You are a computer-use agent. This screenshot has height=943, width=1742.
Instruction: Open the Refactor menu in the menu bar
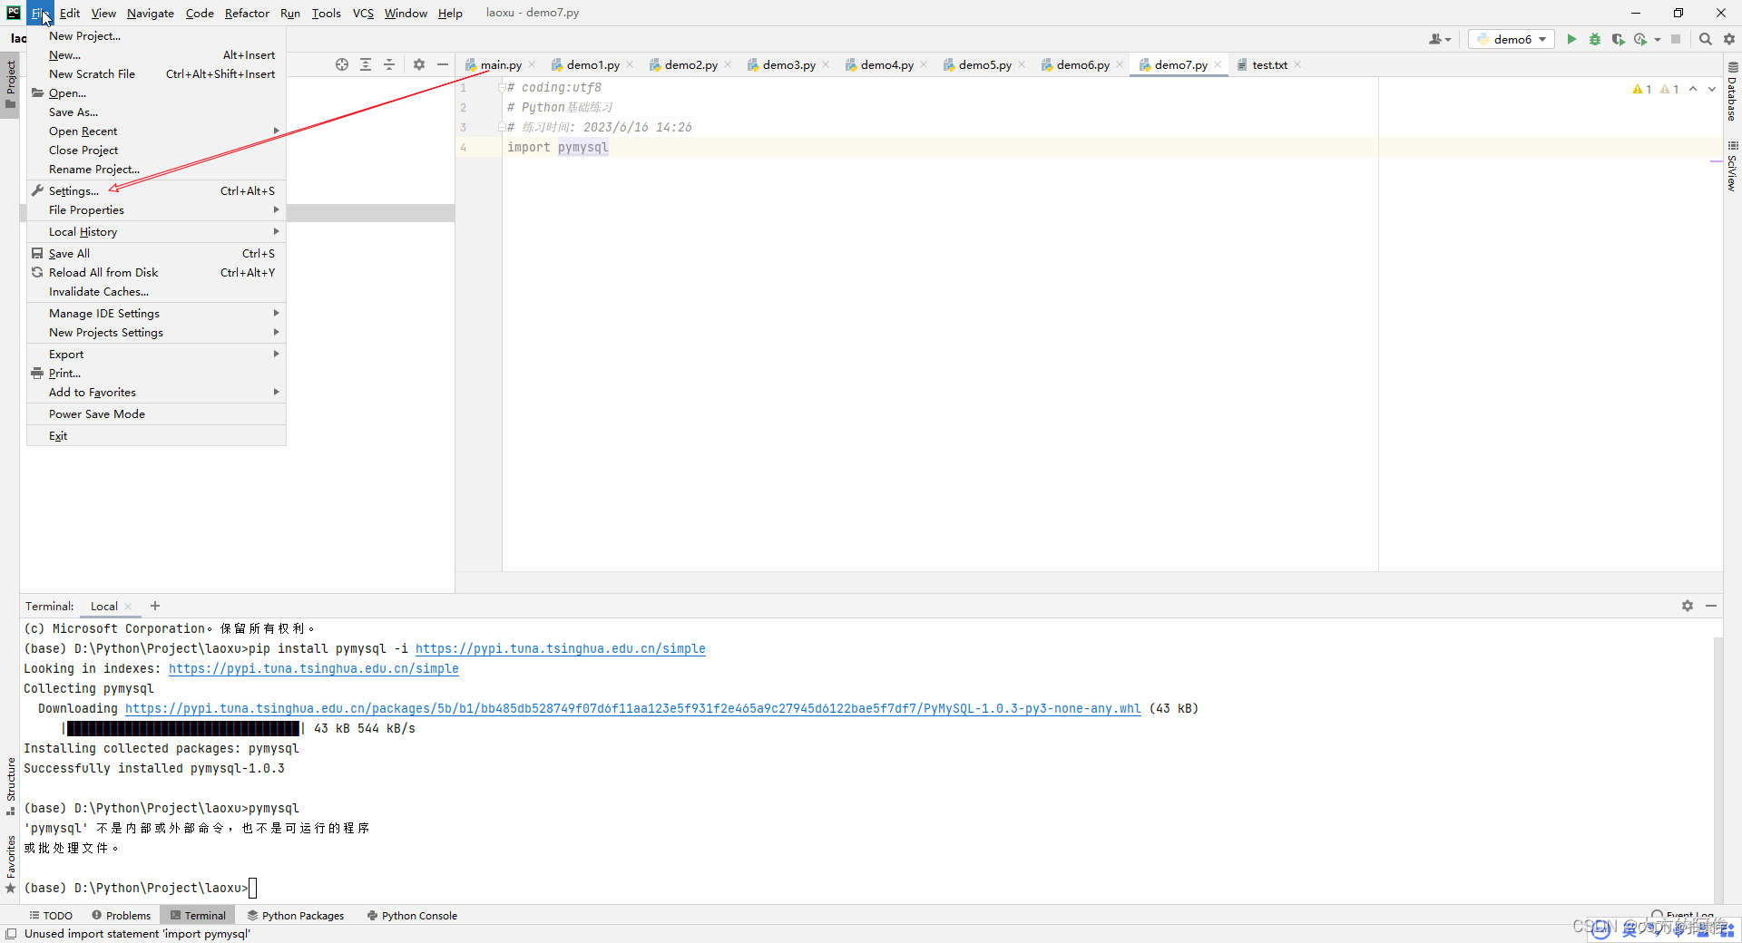pos(247,13)
